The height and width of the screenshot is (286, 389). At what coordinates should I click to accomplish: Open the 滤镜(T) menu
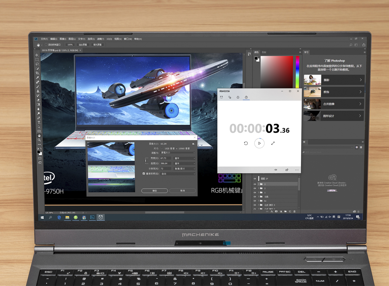click(x=100, y=39)
